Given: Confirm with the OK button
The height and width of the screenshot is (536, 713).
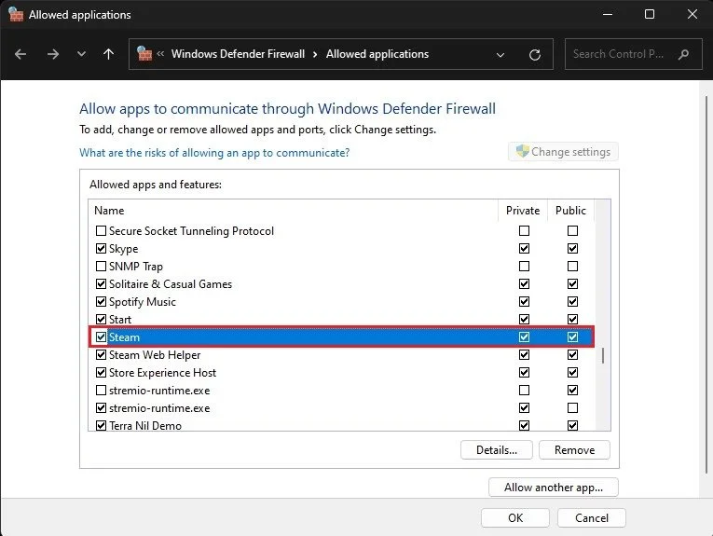Looking at the screenshot, I should click(515, 518).
